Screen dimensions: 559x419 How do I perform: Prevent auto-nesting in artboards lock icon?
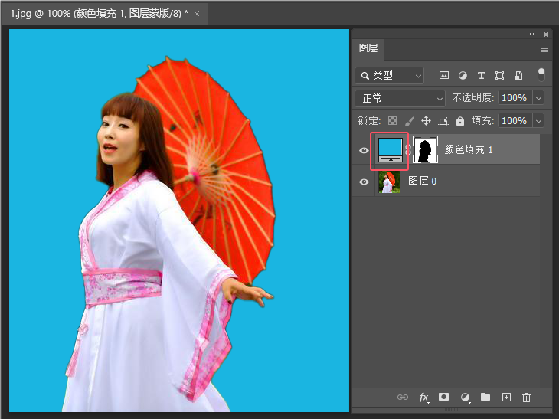pyautogui.click(x=443, y=121)
